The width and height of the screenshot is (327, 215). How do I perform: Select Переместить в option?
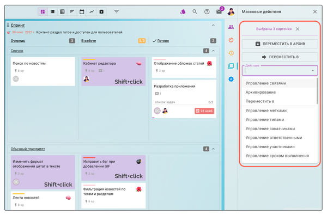(279, 101)
